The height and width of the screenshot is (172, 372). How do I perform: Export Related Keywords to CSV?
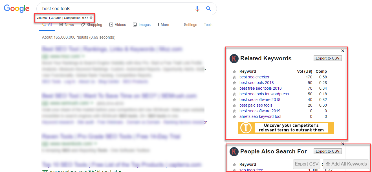[327, 58]
